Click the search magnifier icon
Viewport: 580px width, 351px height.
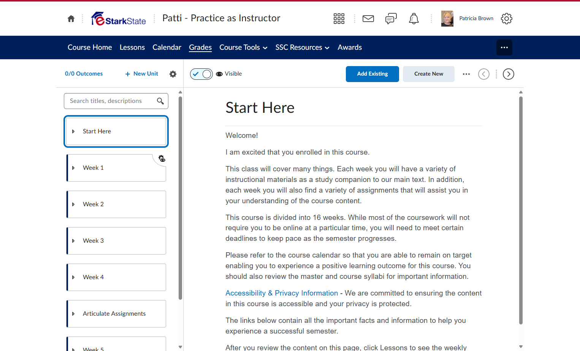click(x=160, y=101)
